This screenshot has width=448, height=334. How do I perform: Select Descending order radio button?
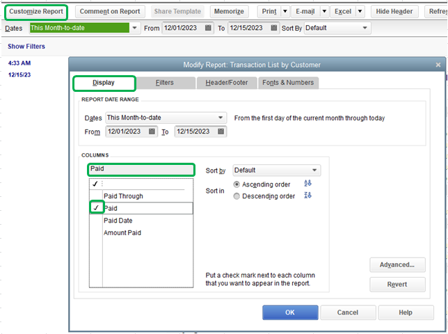coord(237,196)
